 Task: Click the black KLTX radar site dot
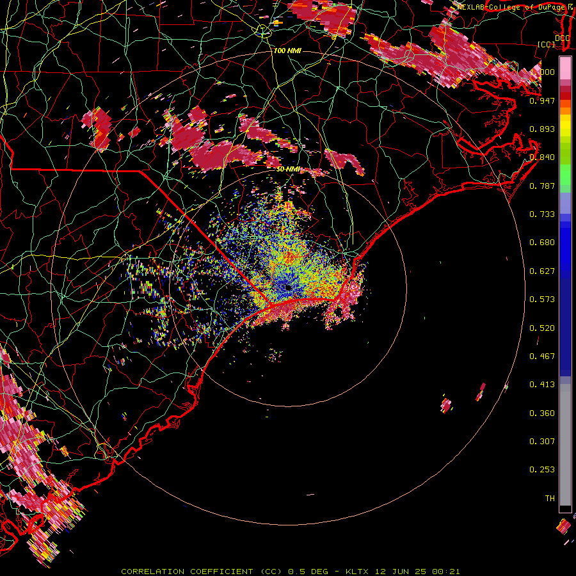click(288, 287)
